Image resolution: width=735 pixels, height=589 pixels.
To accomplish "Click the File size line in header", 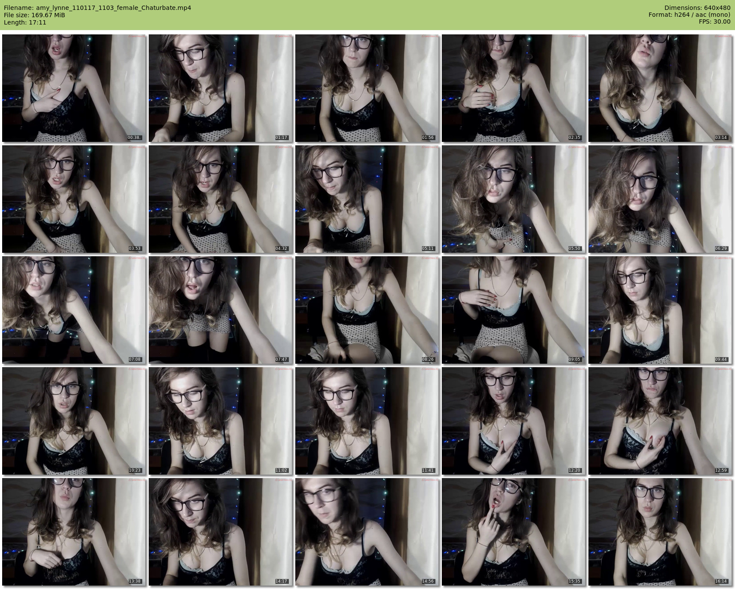I will click(x=34, y=15).
